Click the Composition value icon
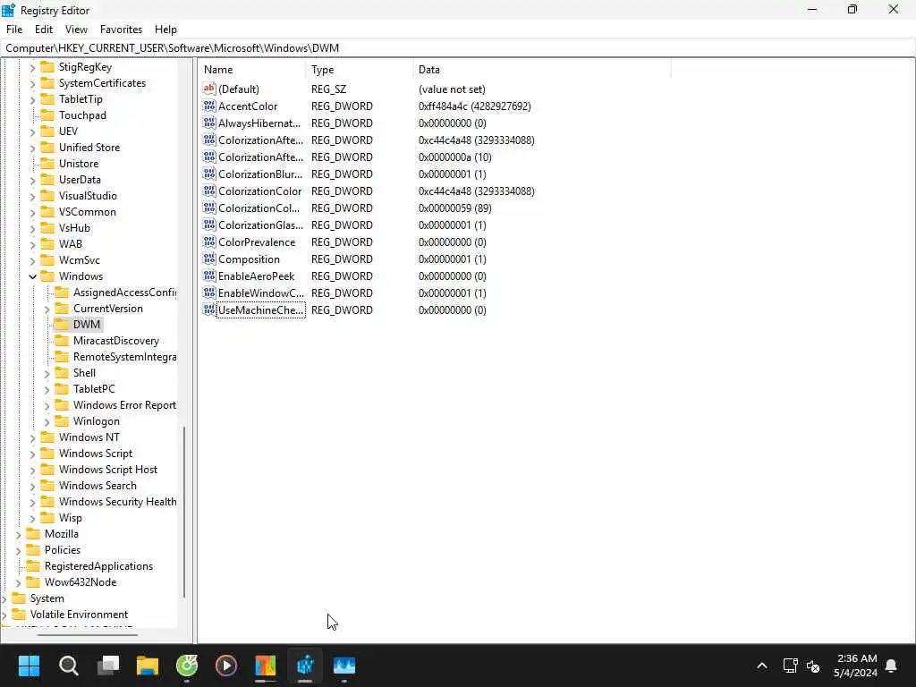The image size is (916, 687). tap(209, 259)
